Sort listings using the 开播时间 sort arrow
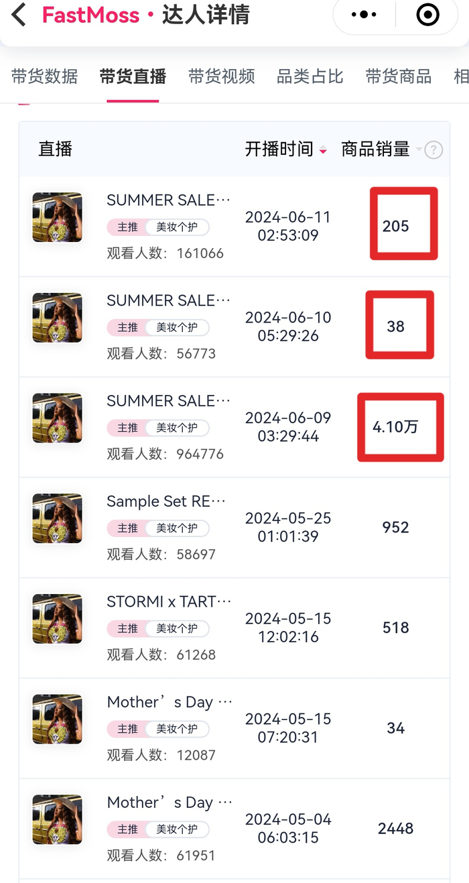 pyautogui.click(x=323, y=150)
